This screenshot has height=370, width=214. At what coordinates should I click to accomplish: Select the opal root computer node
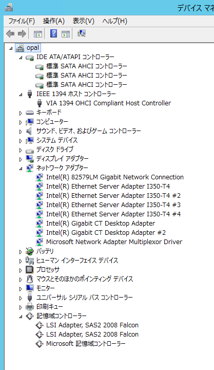pyautogui.click(x=32, y=48)
